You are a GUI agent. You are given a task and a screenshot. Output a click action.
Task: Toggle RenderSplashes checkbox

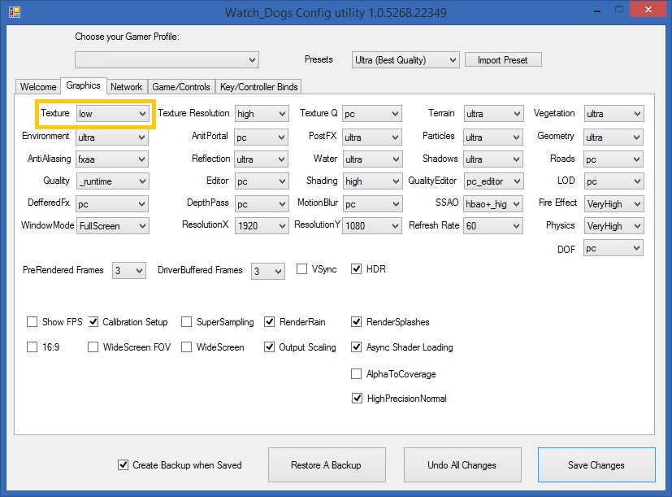click(x=356, y=322)
